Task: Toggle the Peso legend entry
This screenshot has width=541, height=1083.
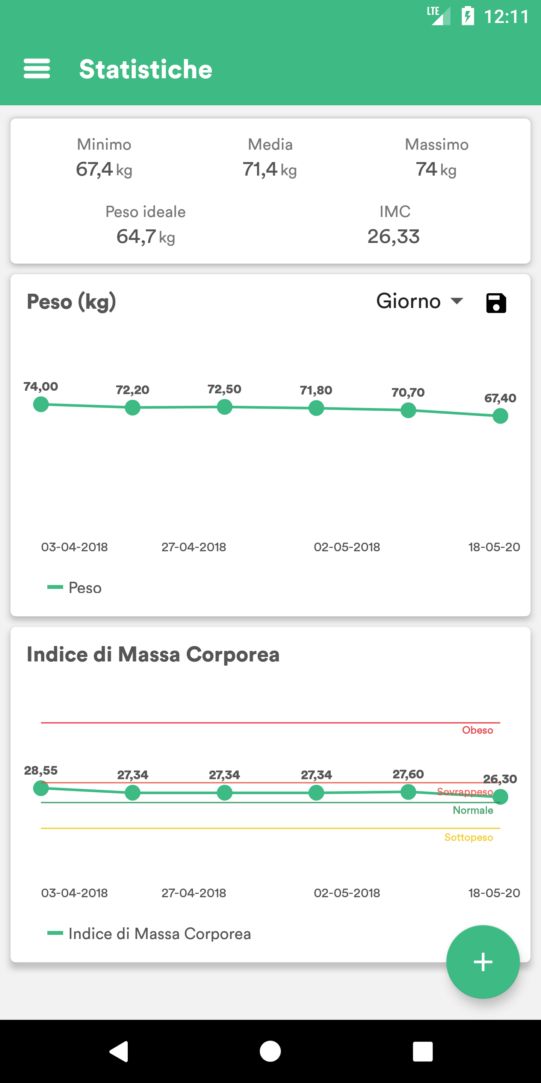Action: (75, 587)
